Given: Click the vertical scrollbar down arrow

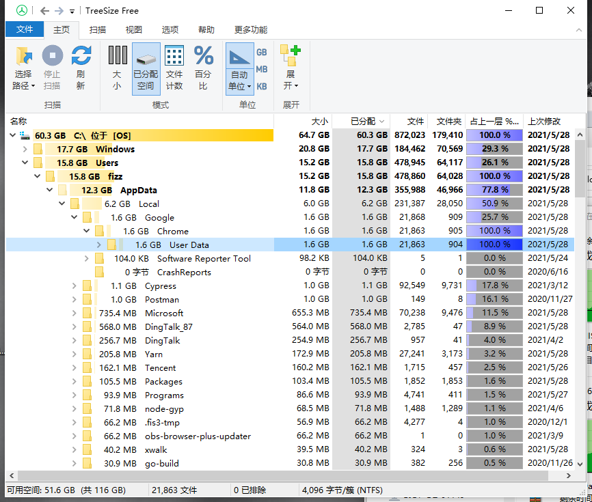Looking at the screenshot, I should [x=580, y=464].
